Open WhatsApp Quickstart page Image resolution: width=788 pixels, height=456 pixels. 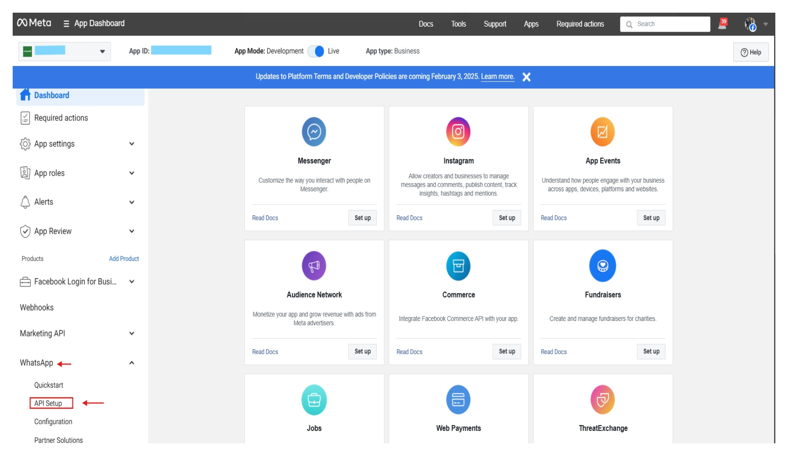[x=49, y=385]
